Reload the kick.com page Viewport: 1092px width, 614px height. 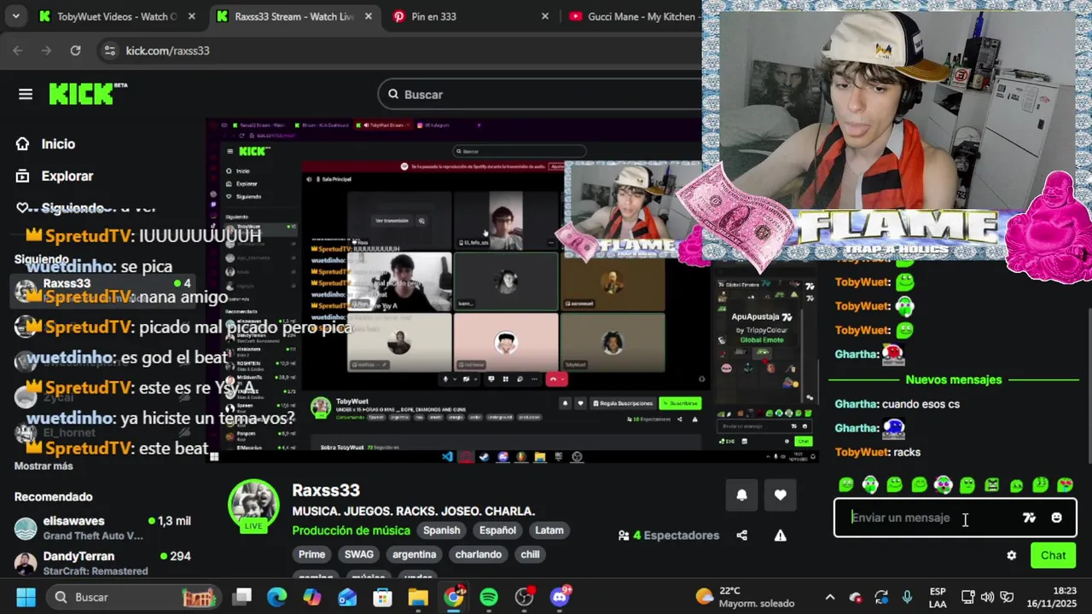75,50
